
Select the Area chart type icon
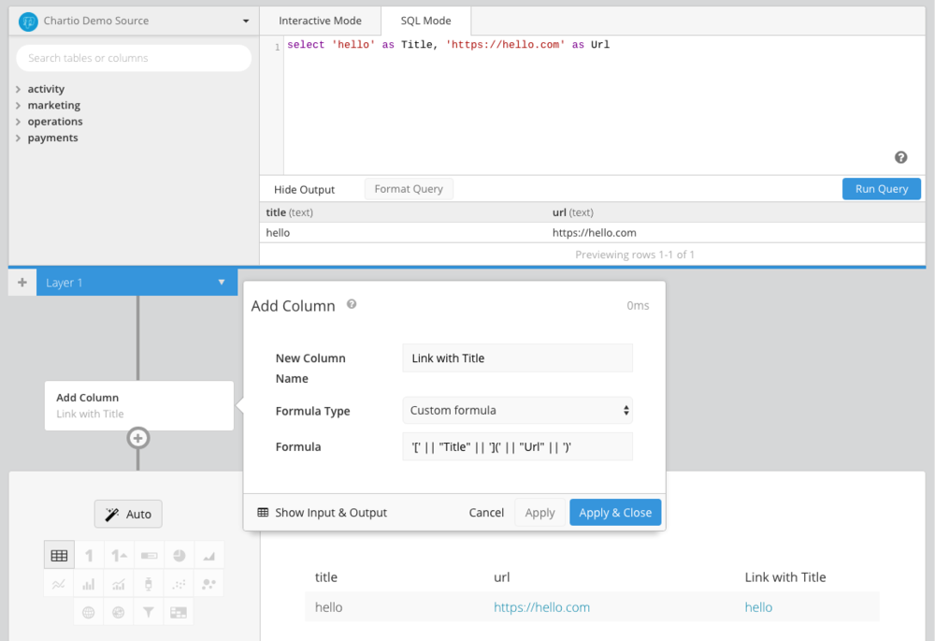tap(209, 556)
